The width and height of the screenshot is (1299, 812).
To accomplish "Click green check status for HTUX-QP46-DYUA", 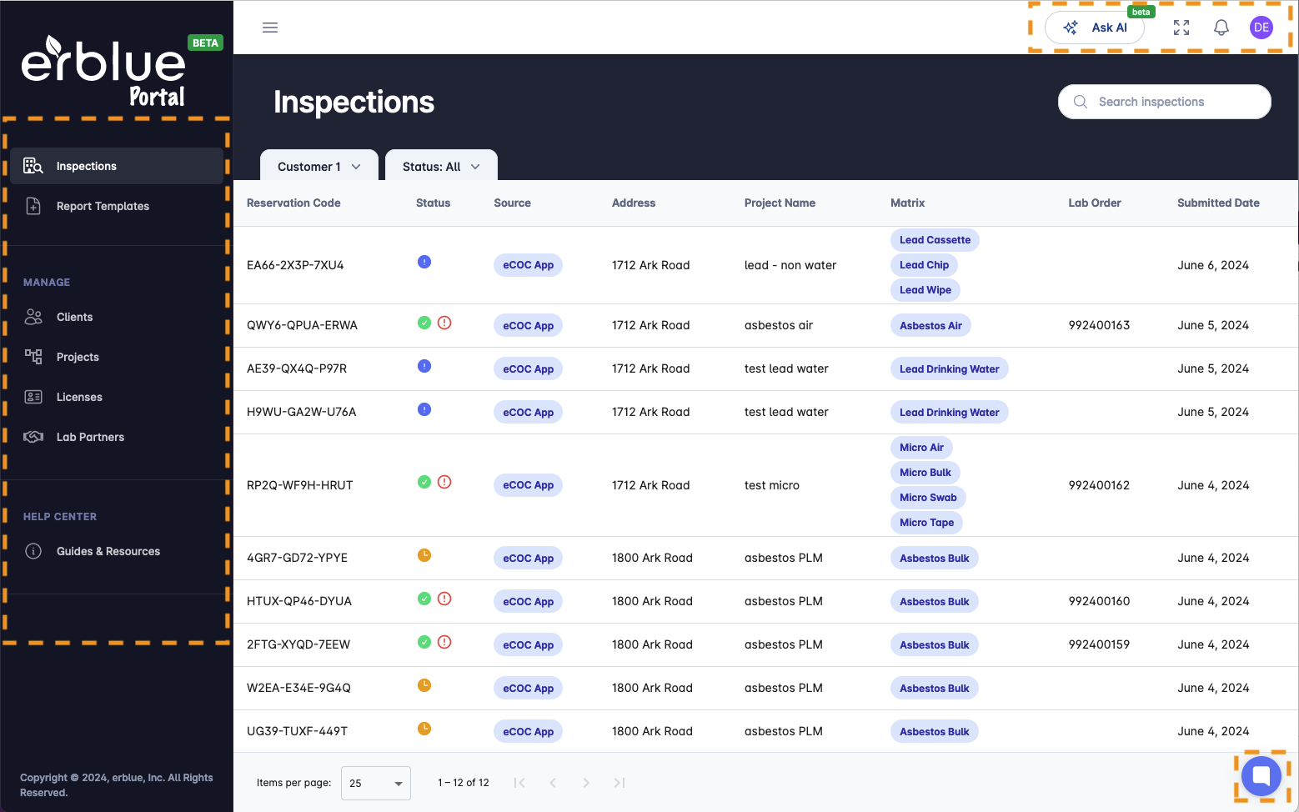I will click(424, 599).
